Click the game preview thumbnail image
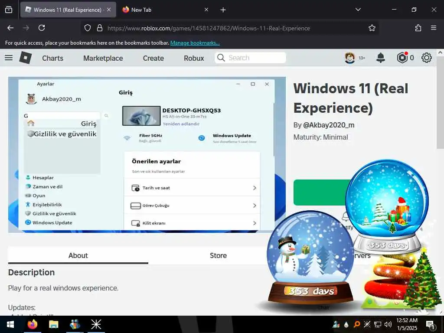 (x=147, y=155)
